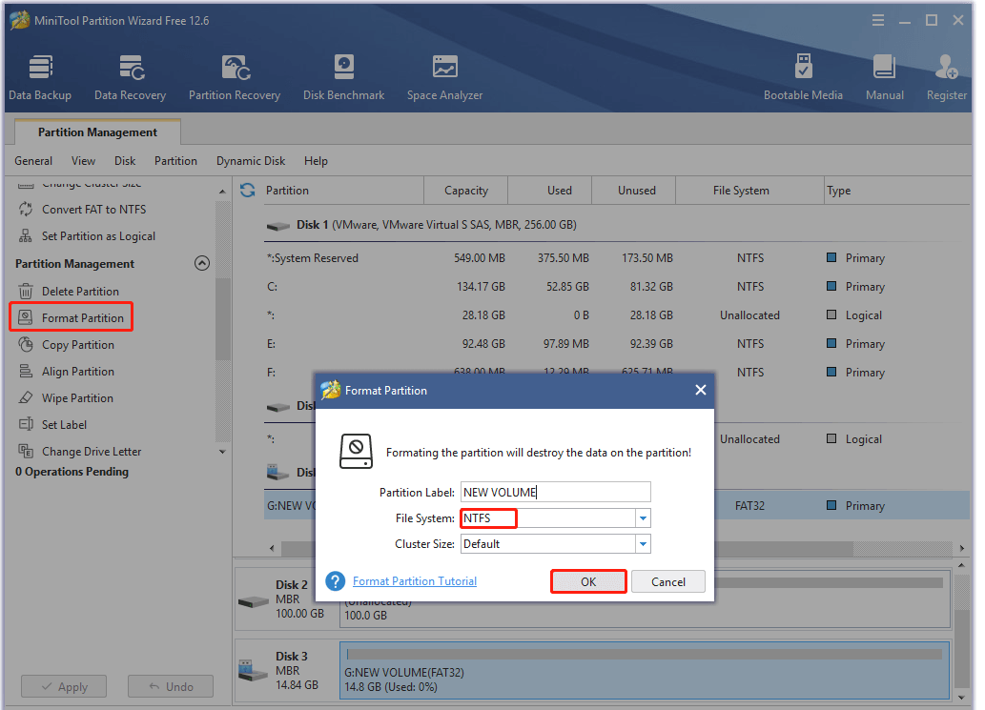Close the Format Partition dialog

pos(701,391)
